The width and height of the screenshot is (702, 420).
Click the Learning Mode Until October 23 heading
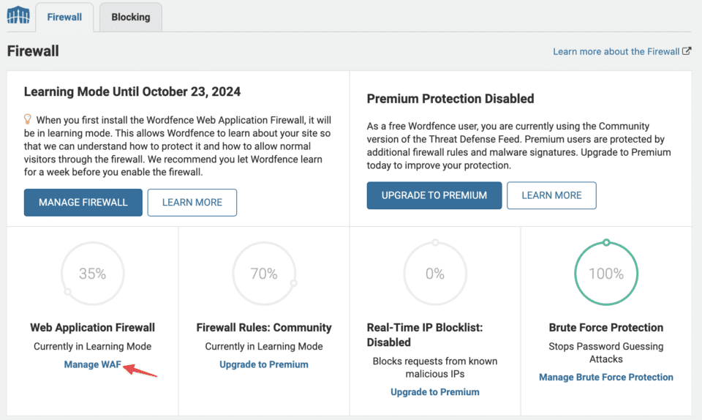click(132, 92)
